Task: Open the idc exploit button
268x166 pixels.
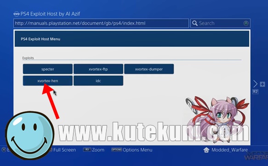Action: [98, 80]
